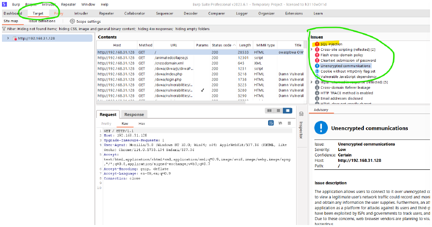Click red icon beside Cleartext submission of password

pos(317,60)
